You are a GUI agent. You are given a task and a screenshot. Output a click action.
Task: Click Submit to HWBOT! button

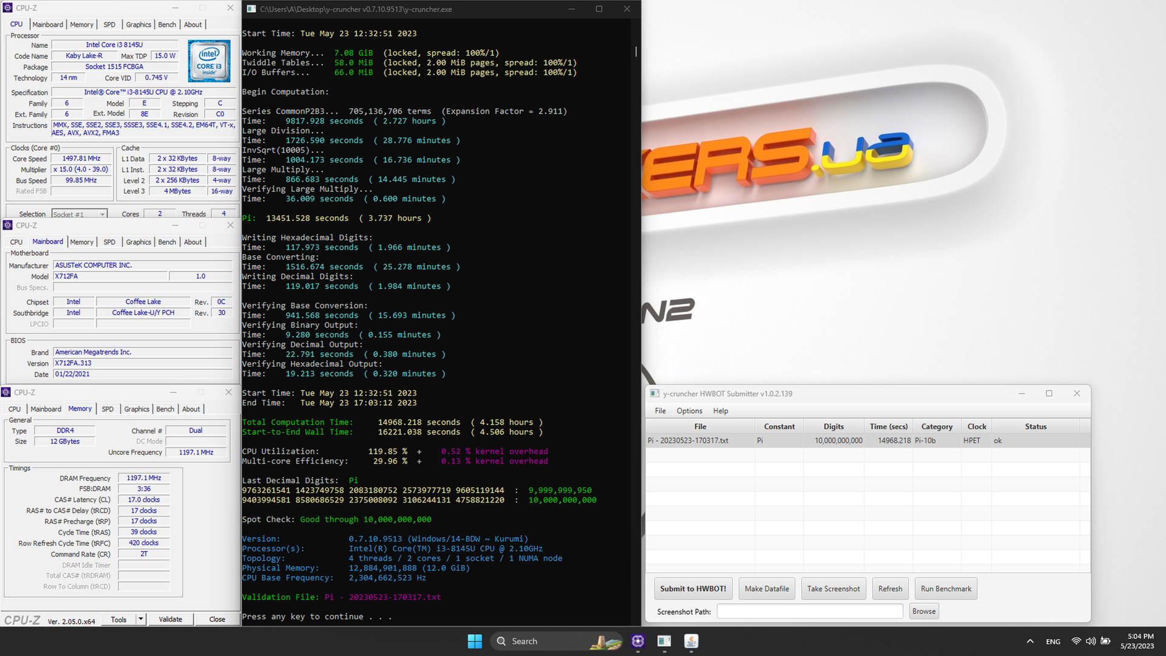point(693,589)
